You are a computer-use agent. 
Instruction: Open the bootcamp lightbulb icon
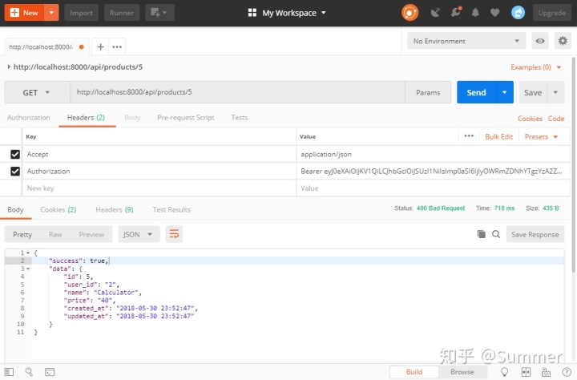(505, 372)
